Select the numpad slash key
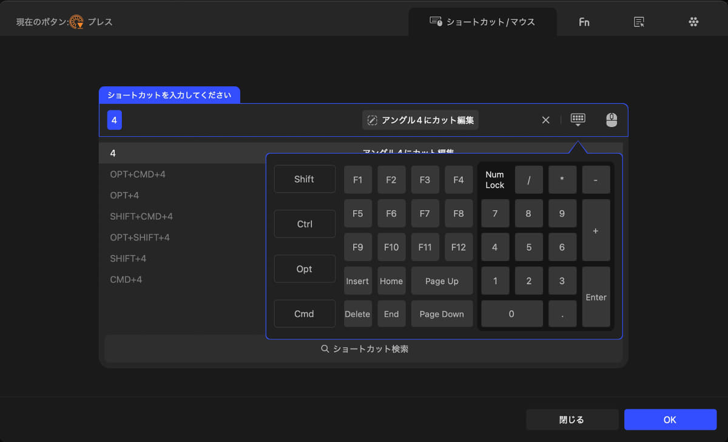Screen dimensions: 728x442 coord(529,180)
